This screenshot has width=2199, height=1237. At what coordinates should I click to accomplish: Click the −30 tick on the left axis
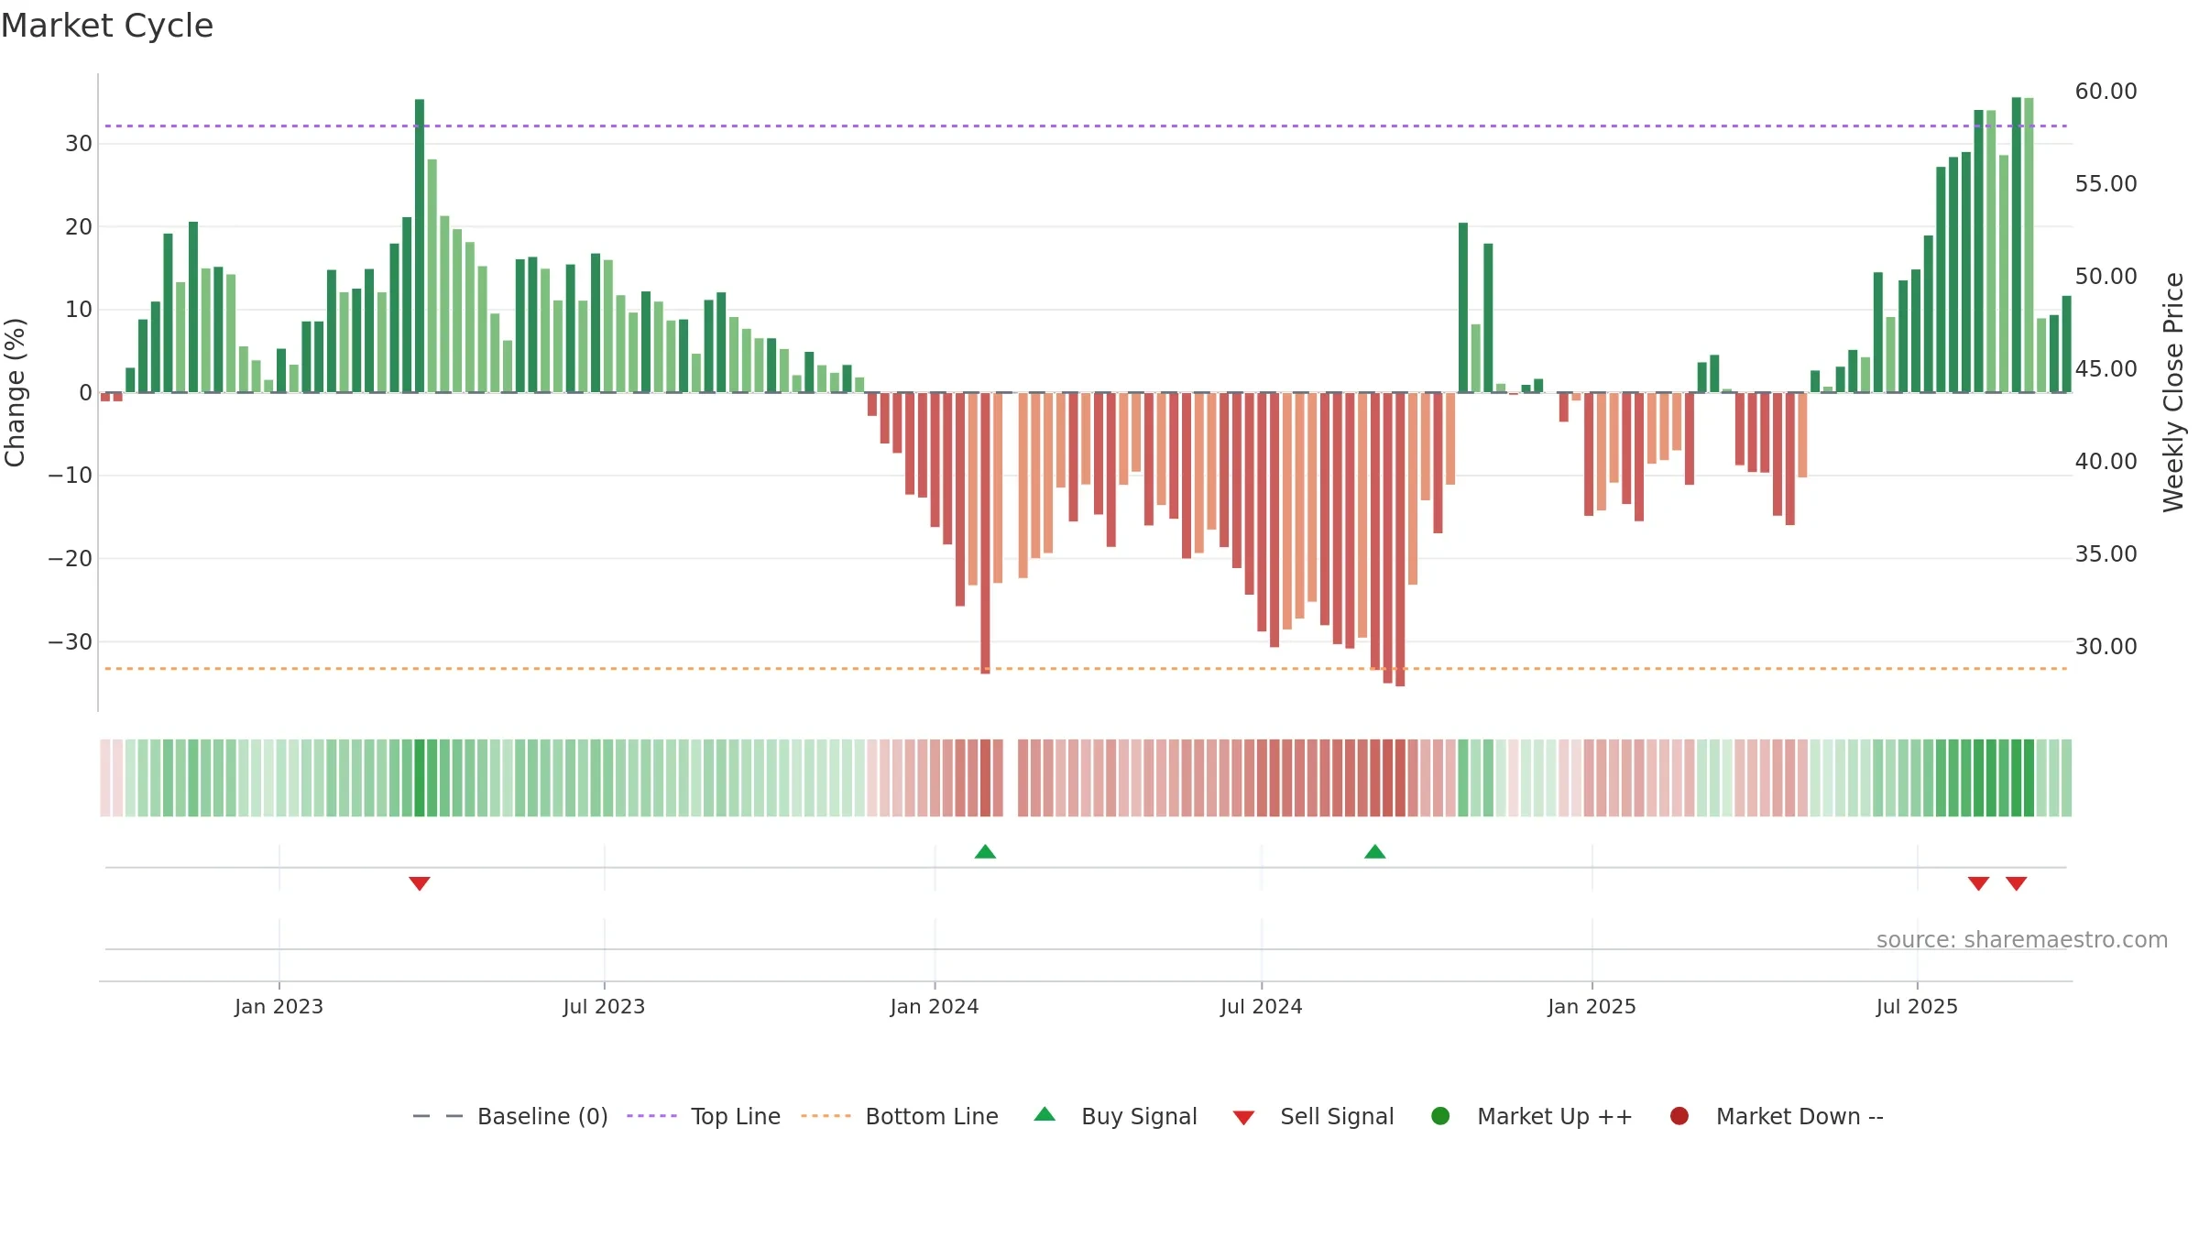71,641
